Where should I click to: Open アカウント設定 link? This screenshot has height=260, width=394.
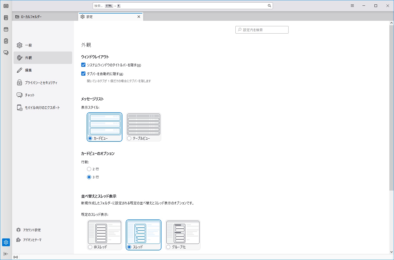[32, 230]
